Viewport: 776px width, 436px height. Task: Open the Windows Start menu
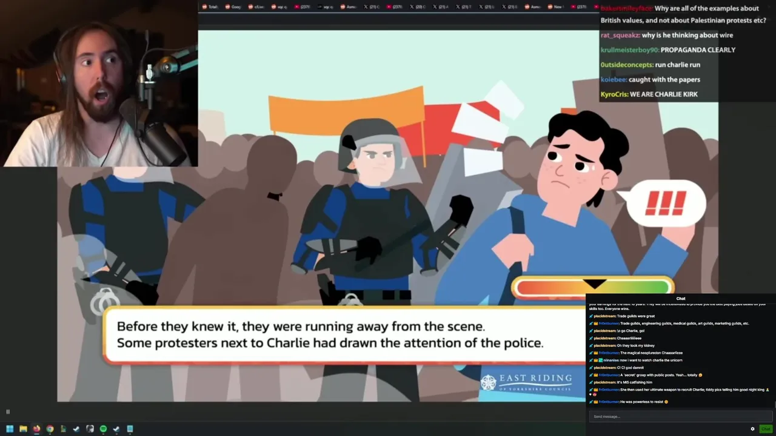tap(10, 429)
